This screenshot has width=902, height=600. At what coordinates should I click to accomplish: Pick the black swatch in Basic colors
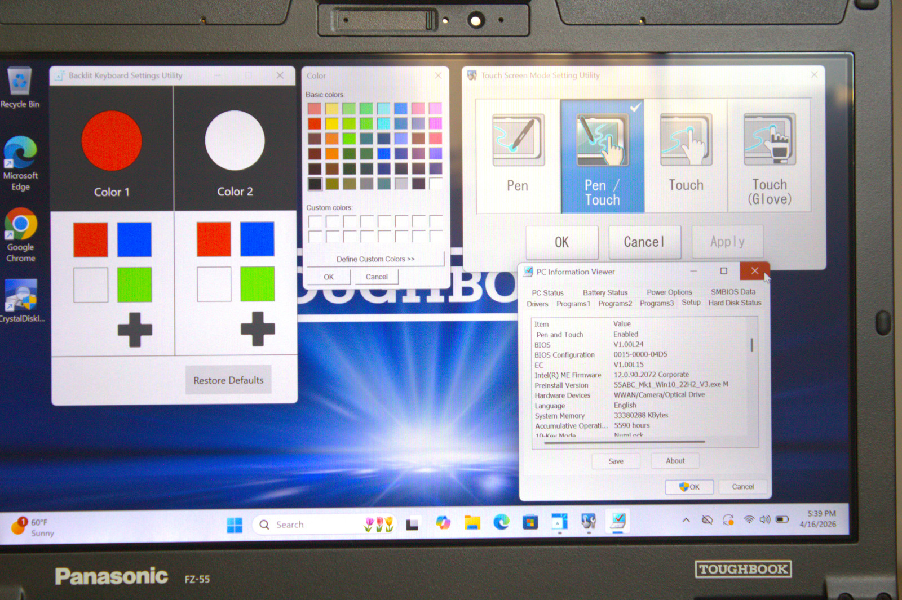tap(315, 184)
